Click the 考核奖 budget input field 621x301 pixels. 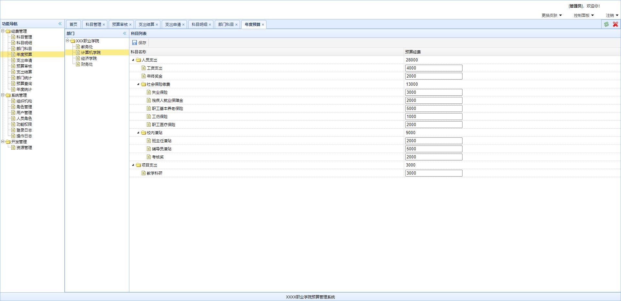434,157
